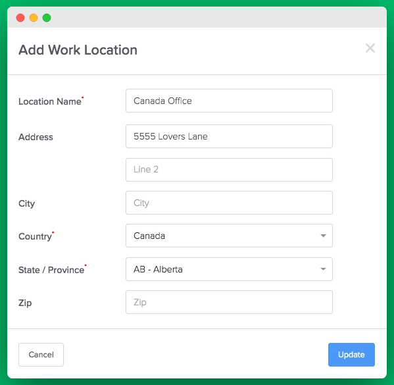Close the Add Work Location dialog with X
394x385 pixels.
[370, 48]
